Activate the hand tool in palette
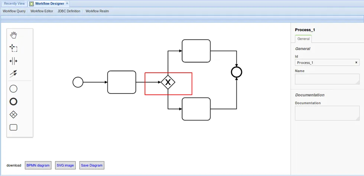This screenshot has width=364, height=176. click(x=13, y=35)
